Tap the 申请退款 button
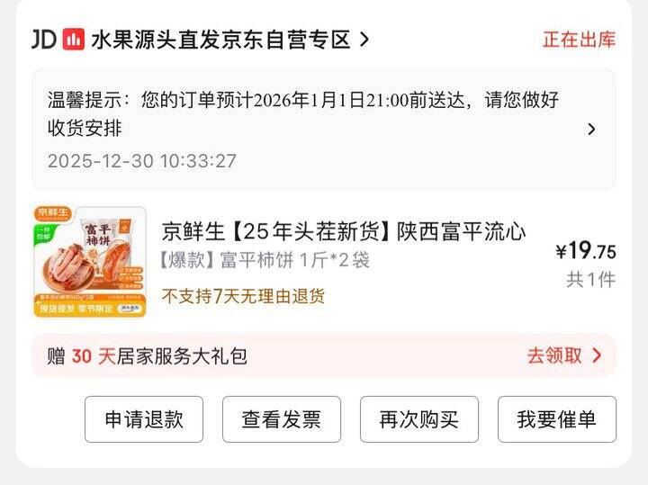The width and height of the screenshot is (648, 485). click(144, 419)
